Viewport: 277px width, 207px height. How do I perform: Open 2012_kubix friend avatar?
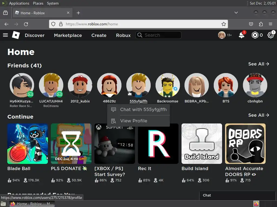(80, 85)
